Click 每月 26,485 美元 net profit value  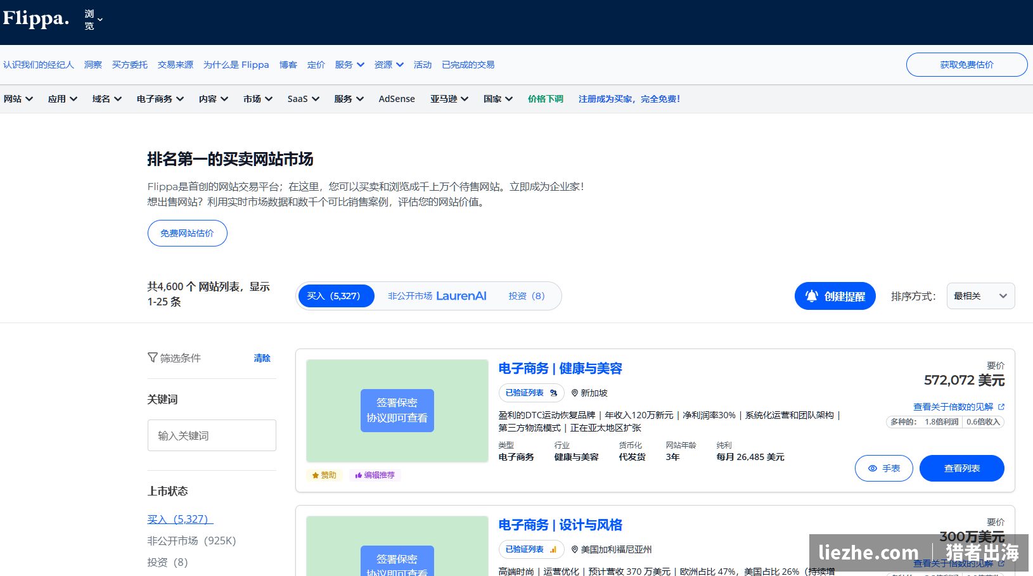750,457
